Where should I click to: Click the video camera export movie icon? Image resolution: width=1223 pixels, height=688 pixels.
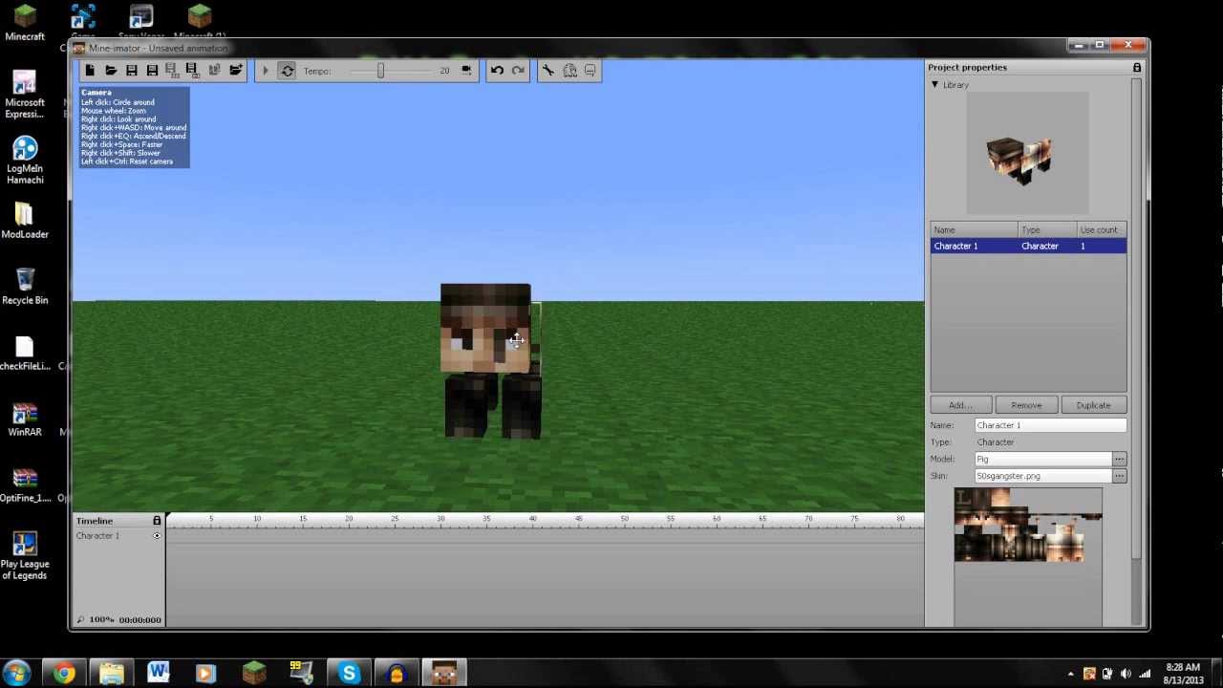coord(466,71)
